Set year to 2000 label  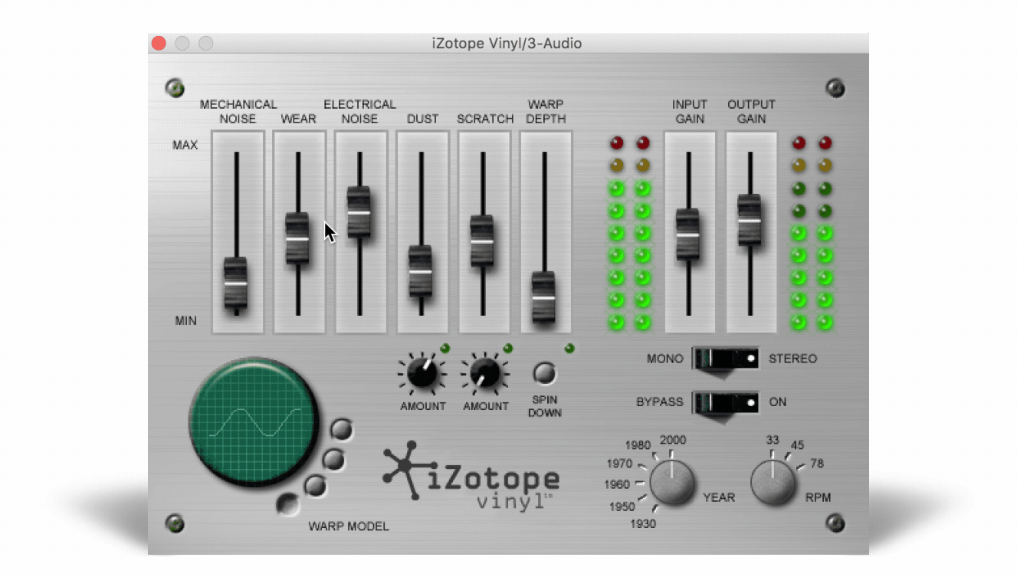[673, 440]
